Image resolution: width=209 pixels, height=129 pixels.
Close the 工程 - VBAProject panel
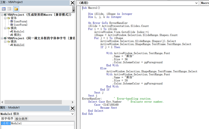pyautogui.click(x=72, y=3)
